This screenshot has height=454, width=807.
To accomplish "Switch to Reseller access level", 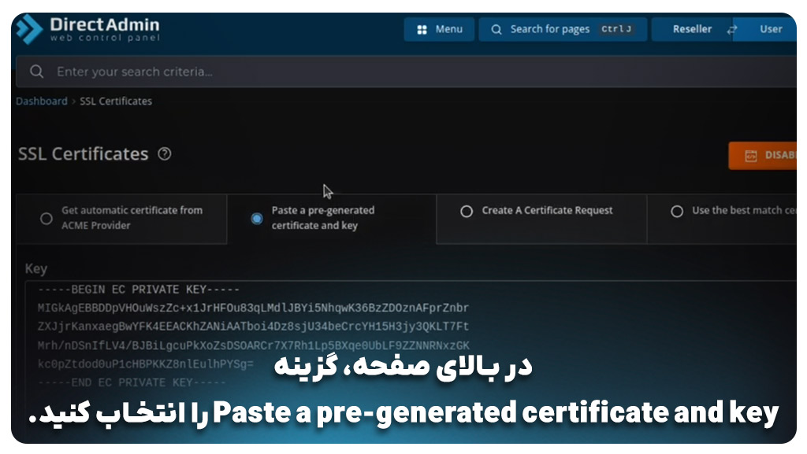I will pyautogui.click(x=692, y=30).
